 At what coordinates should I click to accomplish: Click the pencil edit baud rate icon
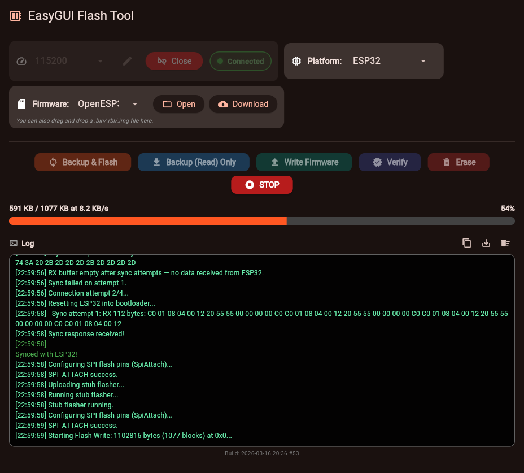[127, 61]
